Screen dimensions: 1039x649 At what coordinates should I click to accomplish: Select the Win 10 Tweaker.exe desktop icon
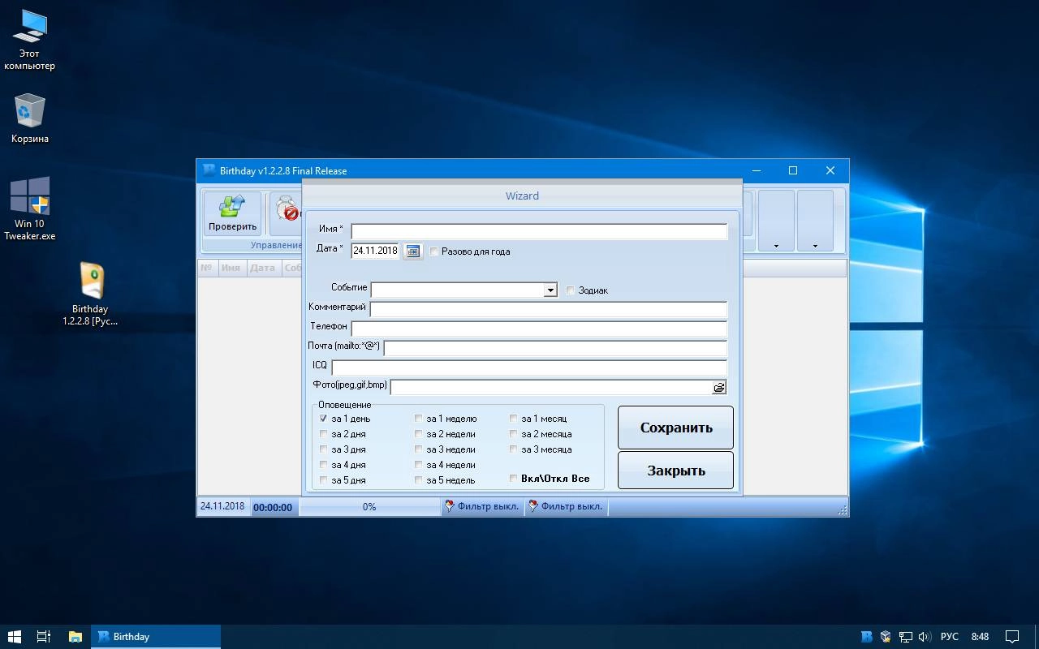[x=30, y=209]
